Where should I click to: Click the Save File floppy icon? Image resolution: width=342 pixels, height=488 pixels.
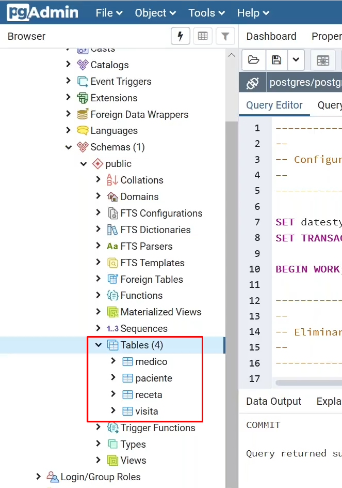276,60
